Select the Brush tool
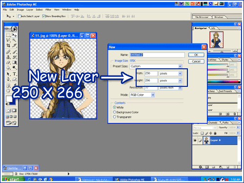This screenshot has height=183, width=244. [x=14, y=52]
